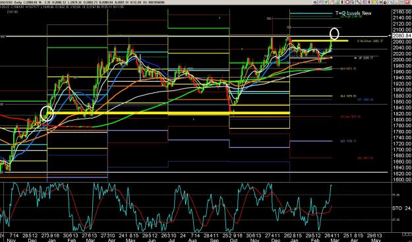Click the STO indicator value label
This screenshot has height=242, width=412.
[x=401, y=208]
